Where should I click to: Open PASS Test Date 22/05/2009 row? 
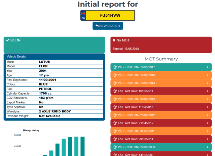[x=161, y=147]
